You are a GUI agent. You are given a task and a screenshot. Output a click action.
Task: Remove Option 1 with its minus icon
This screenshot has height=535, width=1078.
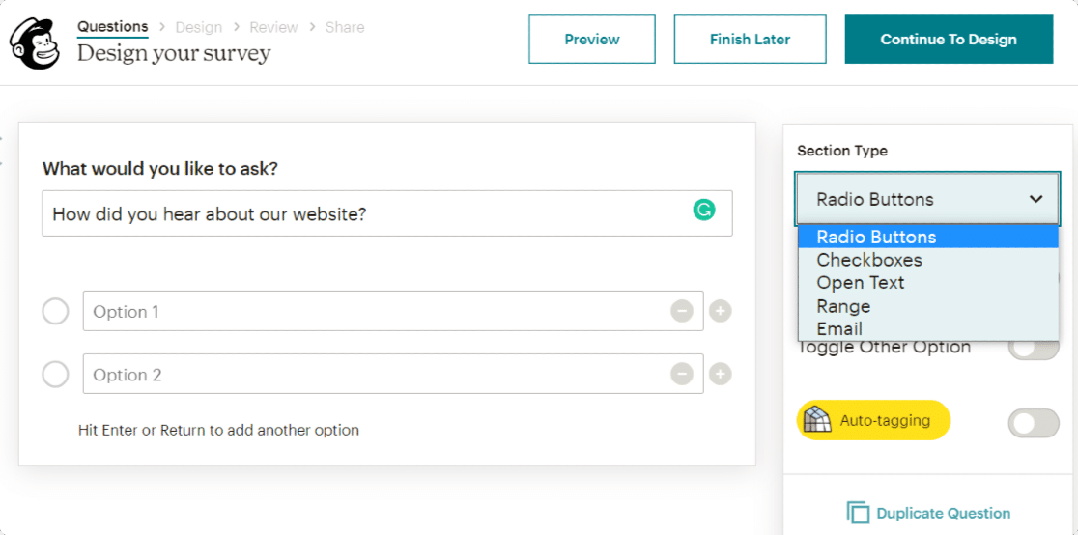coord(682,312)
